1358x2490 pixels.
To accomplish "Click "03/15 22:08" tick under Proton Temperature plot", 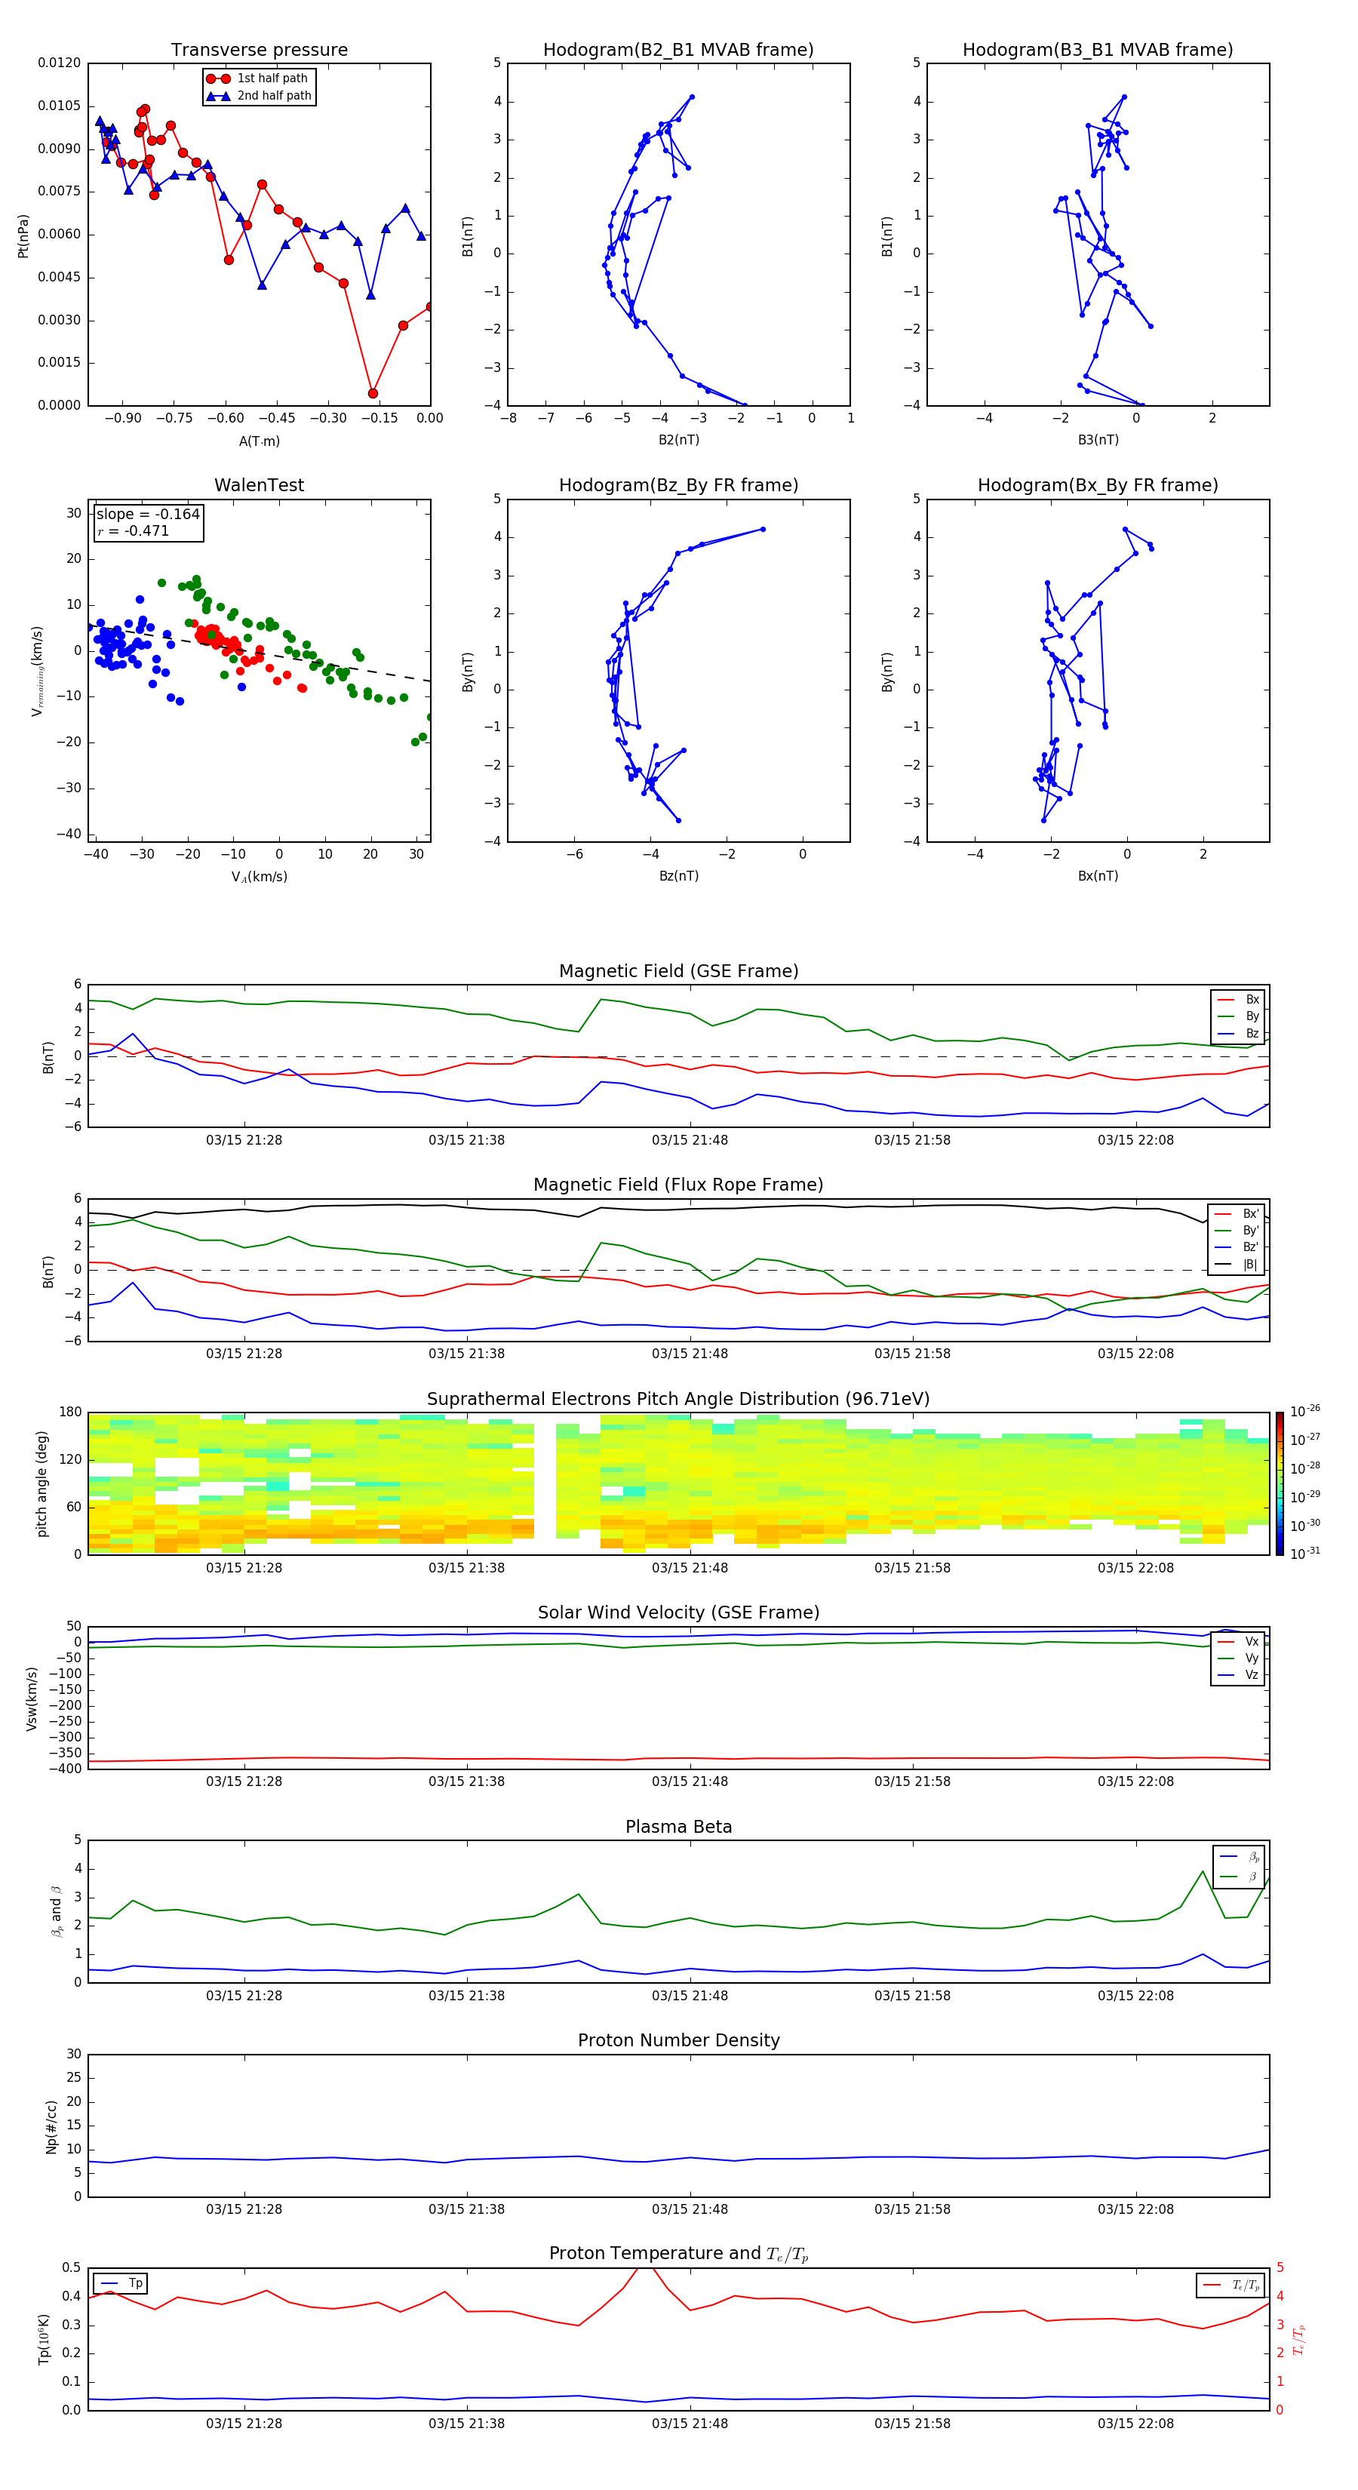I will coord(1135,2424).
